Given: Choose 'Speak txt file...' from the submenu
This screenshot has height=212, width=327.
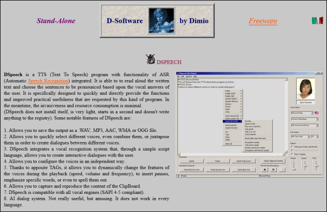Looking at the screenshot, I should pyautogui.click(x=258, y=124).
